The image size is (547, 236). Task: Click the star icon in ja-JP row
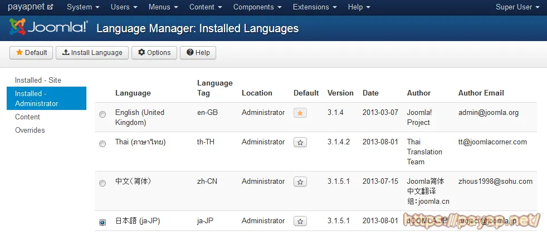tap(300, 222)
